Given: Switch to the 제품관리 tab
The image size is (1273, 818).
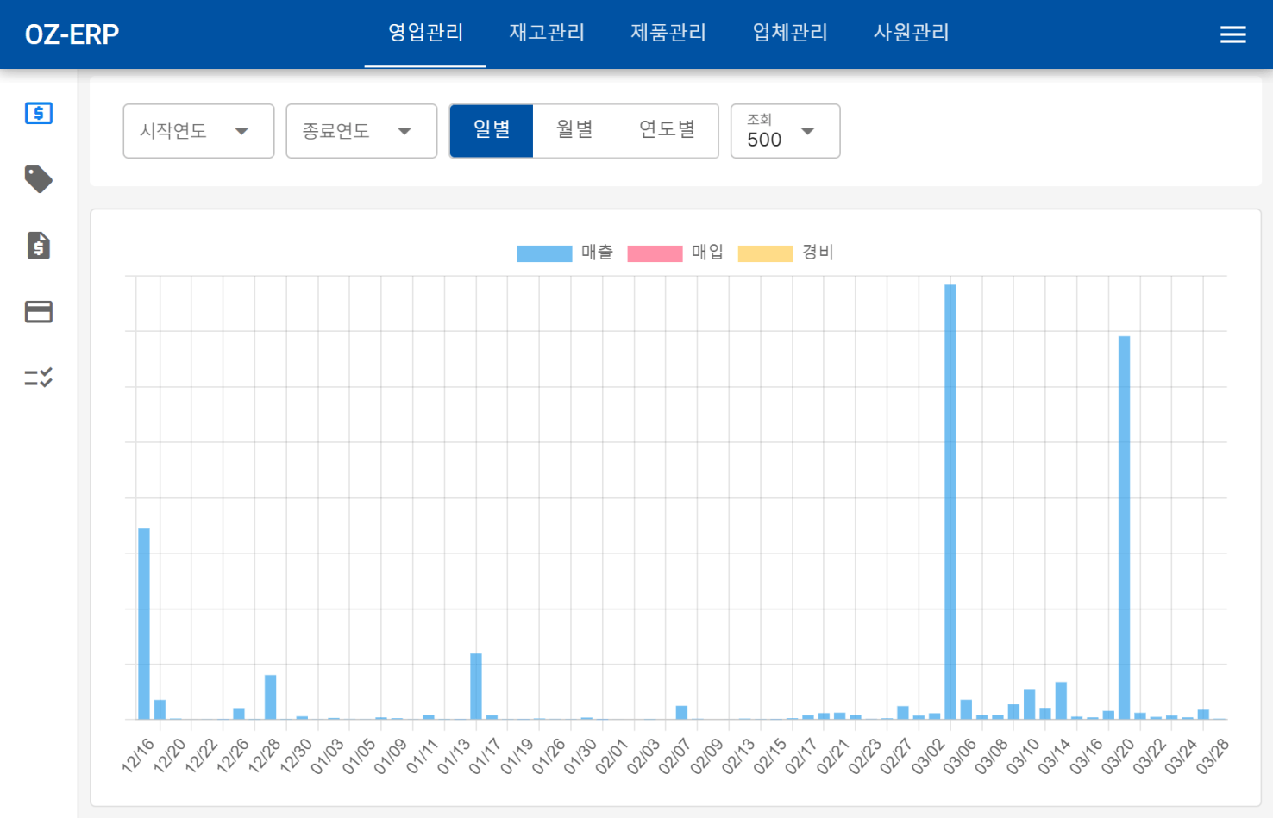Looking at the screenshot, I should click(668, 34).
